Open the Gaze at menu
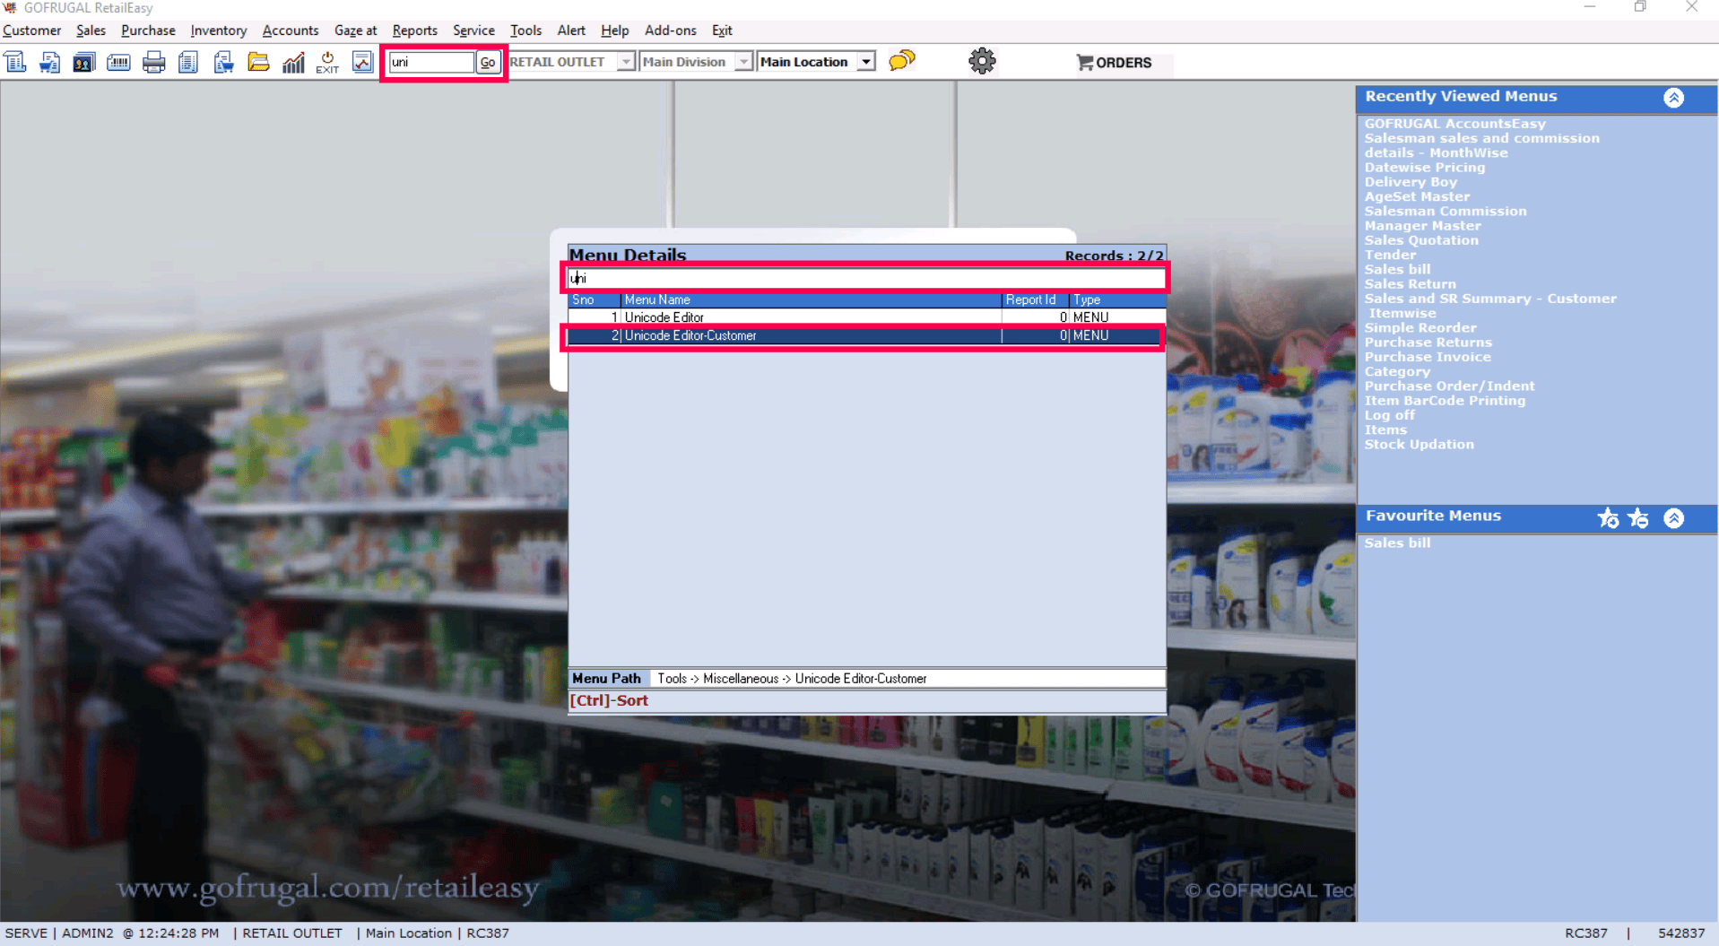1719x946 pixels. click(355, 30)
